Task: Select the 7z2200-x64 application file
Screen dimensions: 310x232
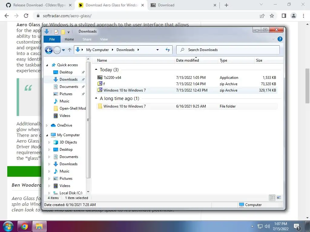Action: point(186,78)
